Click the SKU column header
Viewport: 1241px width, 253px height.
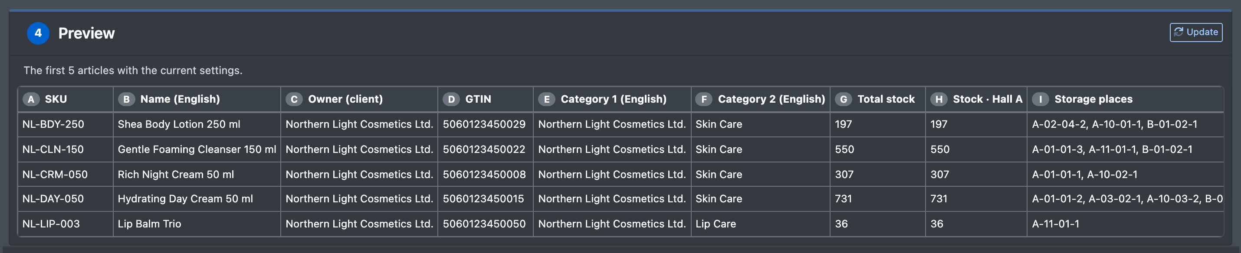point(66,99)
